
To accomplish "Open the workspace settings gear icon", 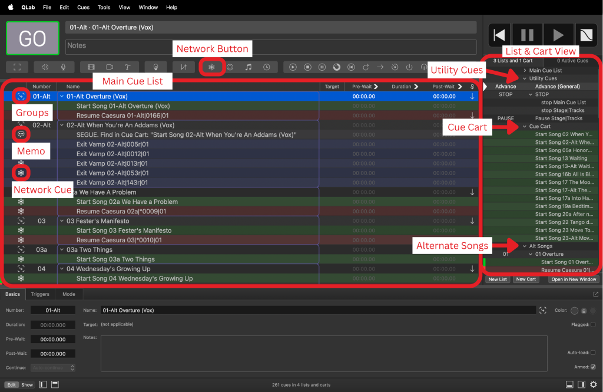I will (x=594, y=384).
